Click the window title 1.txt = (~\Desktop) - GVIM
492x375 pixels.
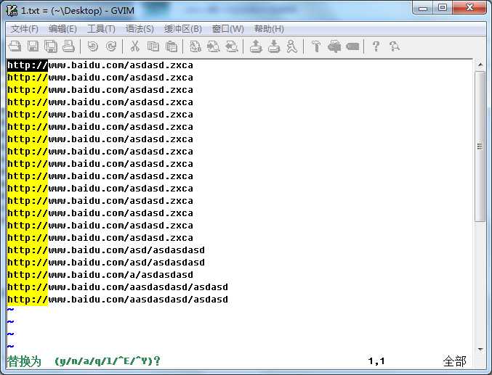pyautogui.click(x=78, y=11)
